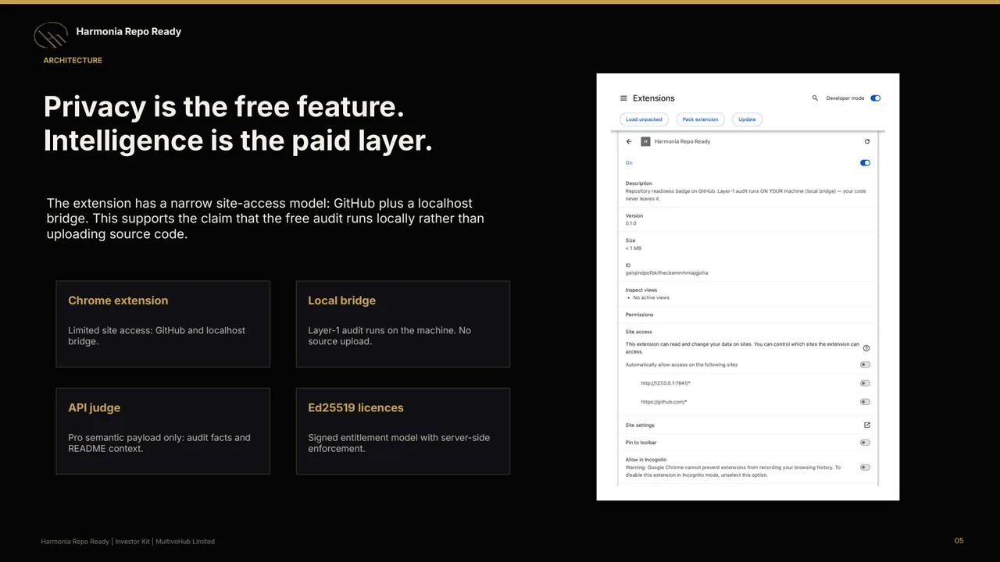Click the '< 1 MB' size value
The height and width of the screenshot is (562, 1000).
pos(634,248)
